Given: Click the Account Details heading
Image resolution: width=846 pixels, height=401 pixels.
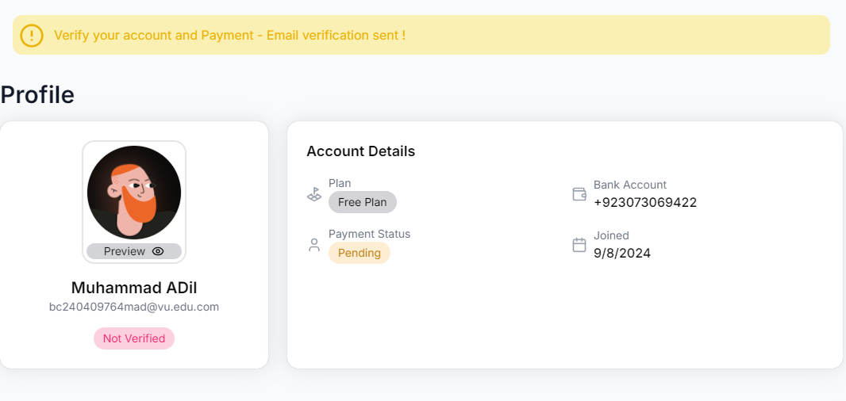Looking at the screenshot, I should tap(360, 151).
